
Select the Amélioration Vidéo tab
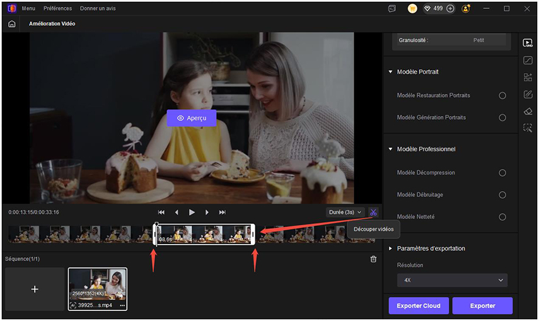tap(52, 24)
